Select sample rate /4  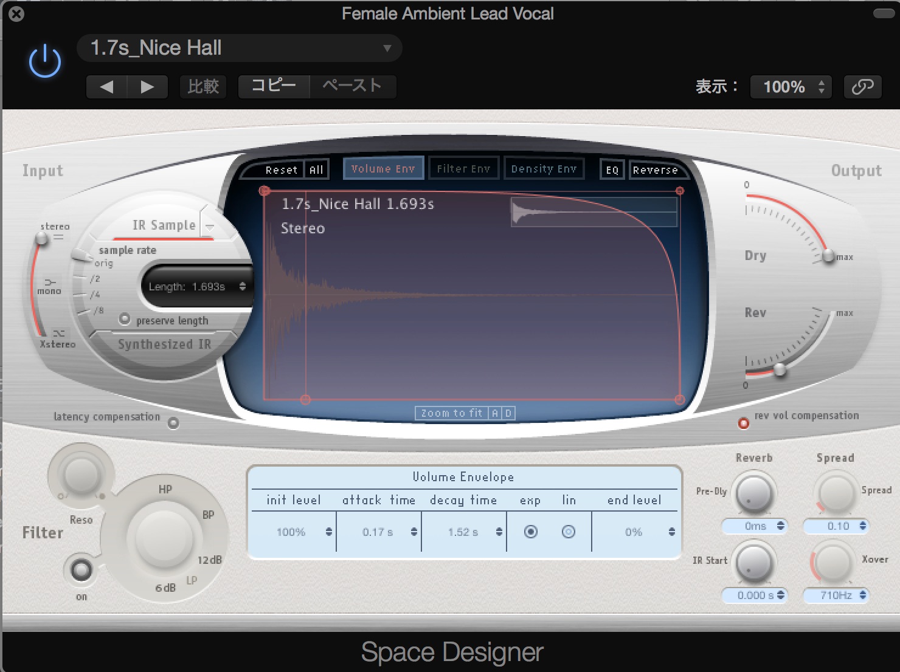coord(95,295)
